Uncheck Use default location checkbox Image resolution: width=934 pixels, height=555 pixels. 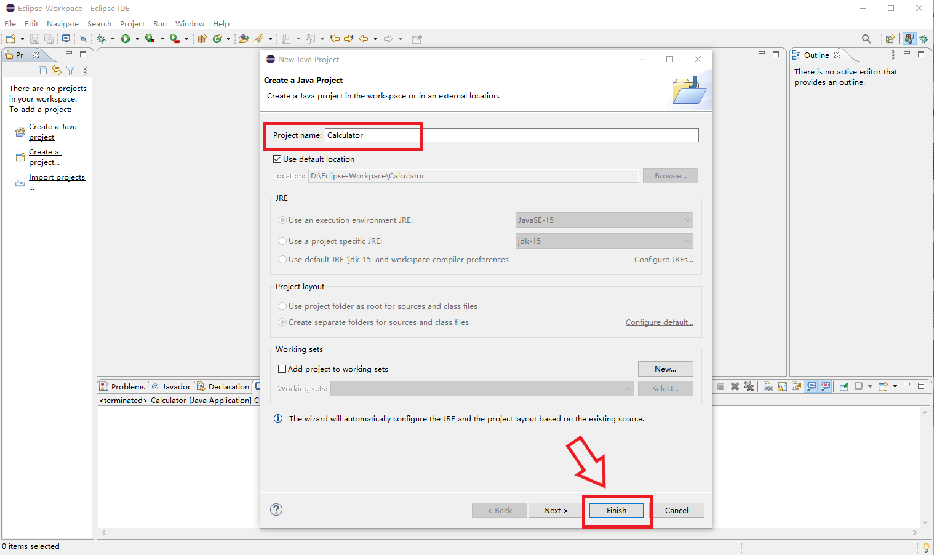point(277,159)
